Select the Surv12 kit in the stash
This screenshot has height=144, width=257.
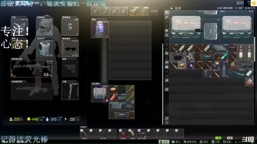coord(207,57)
